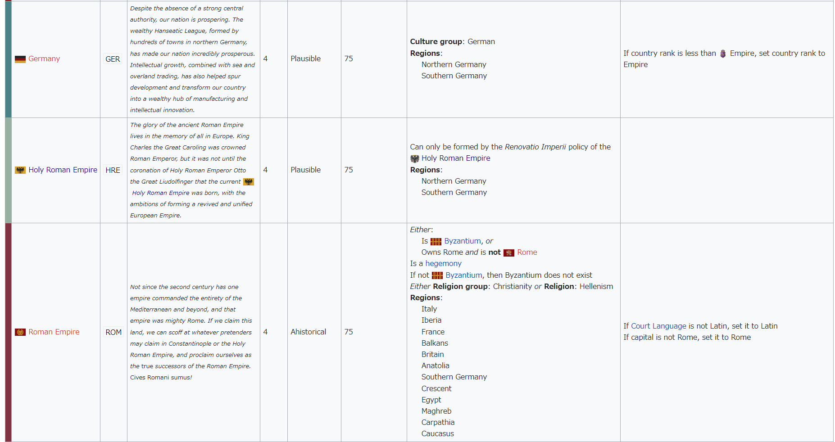Select the GER country tag

pyautogui.click(x=113, y=59)
